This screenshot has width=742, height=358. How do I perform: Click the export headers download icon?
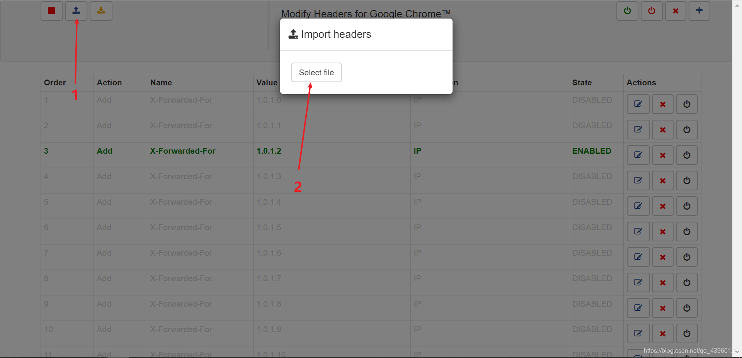click(101, 11)
